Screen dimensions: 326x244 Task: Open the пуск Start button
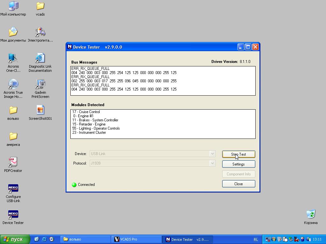[15, 239]
